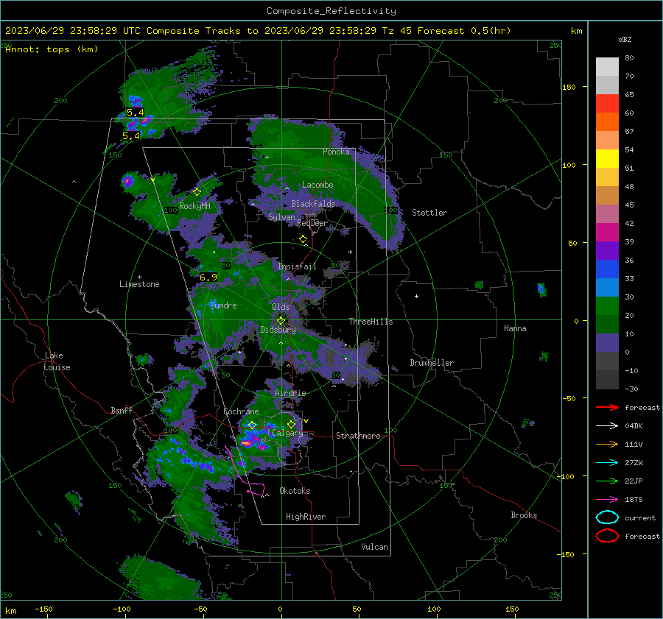
Task: Click the blue 33 dBZ color swatch
Action: coord(607,269)
